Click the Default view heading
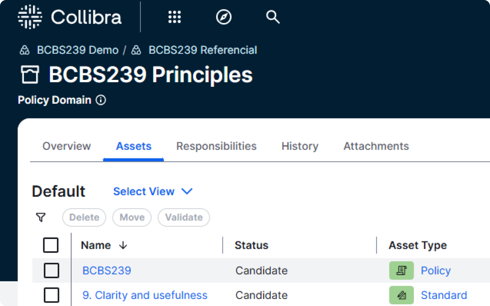Viewport: 490px width, 306px height. 59,191
